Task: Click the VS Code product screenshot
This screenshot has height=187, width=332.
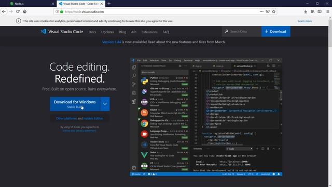Action: [206, 117]
